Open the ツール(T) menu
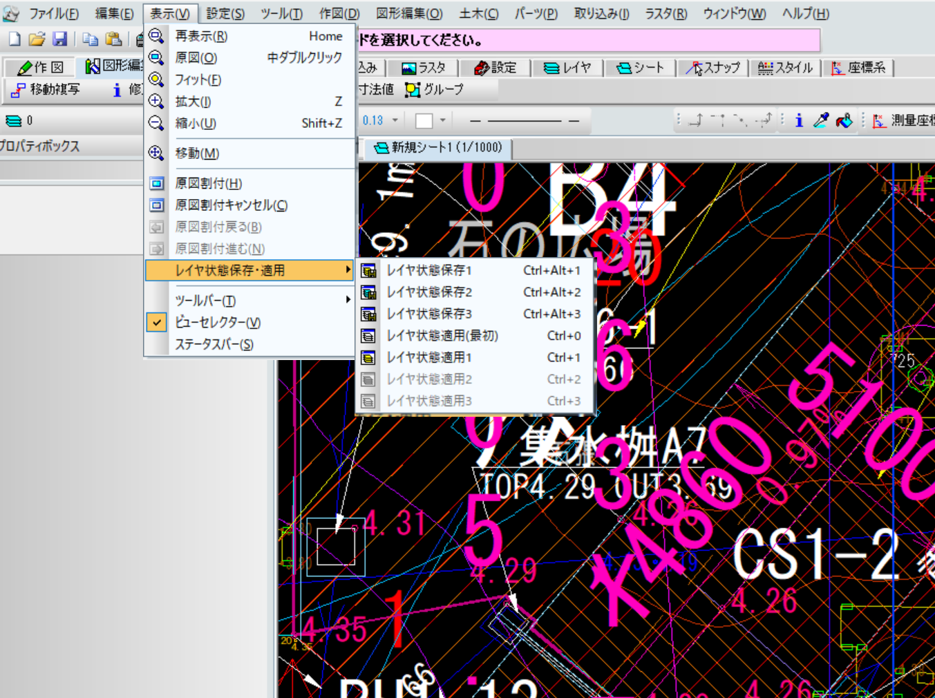This screenshot has height=698, width=935. 281,14
